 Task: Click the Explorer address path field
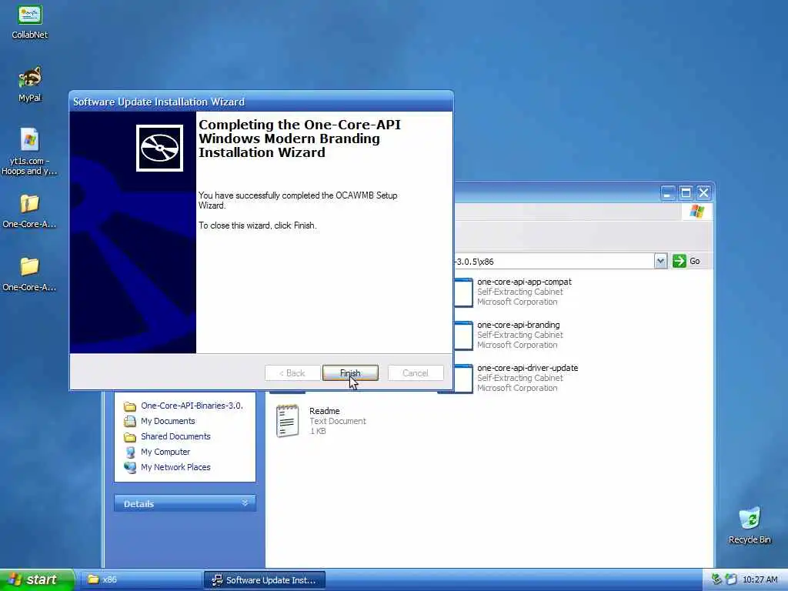(553, 262)
